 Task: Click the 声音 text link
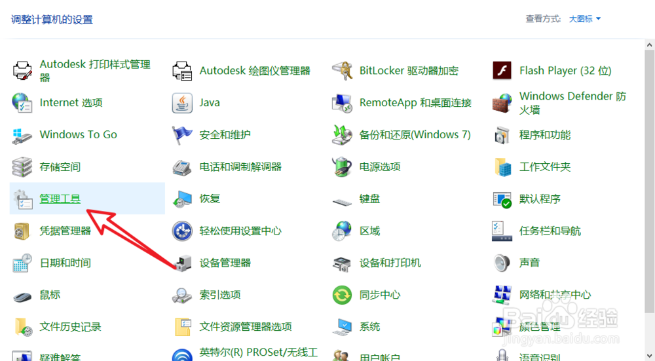[530, 263]
